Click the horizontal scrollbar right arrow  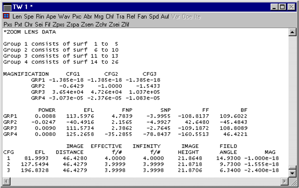[284, 181]
